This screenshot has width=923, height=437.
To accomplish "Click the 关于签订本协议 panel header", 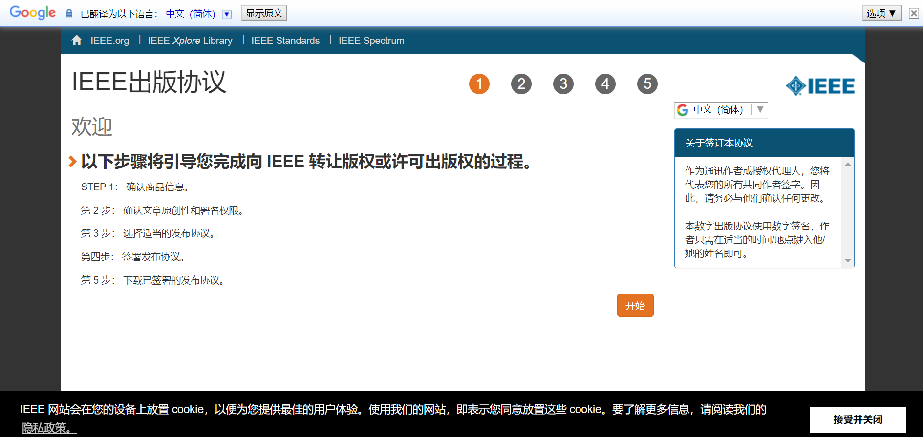I will [x=764, y=143].
